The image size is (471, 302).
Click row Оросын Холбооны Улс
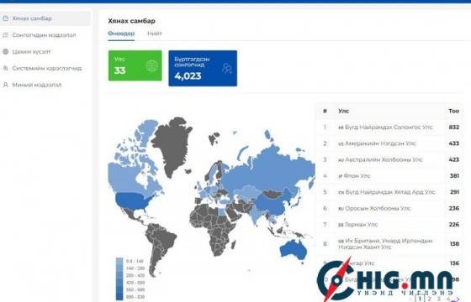pyautogui.click(x=389, y=208)
